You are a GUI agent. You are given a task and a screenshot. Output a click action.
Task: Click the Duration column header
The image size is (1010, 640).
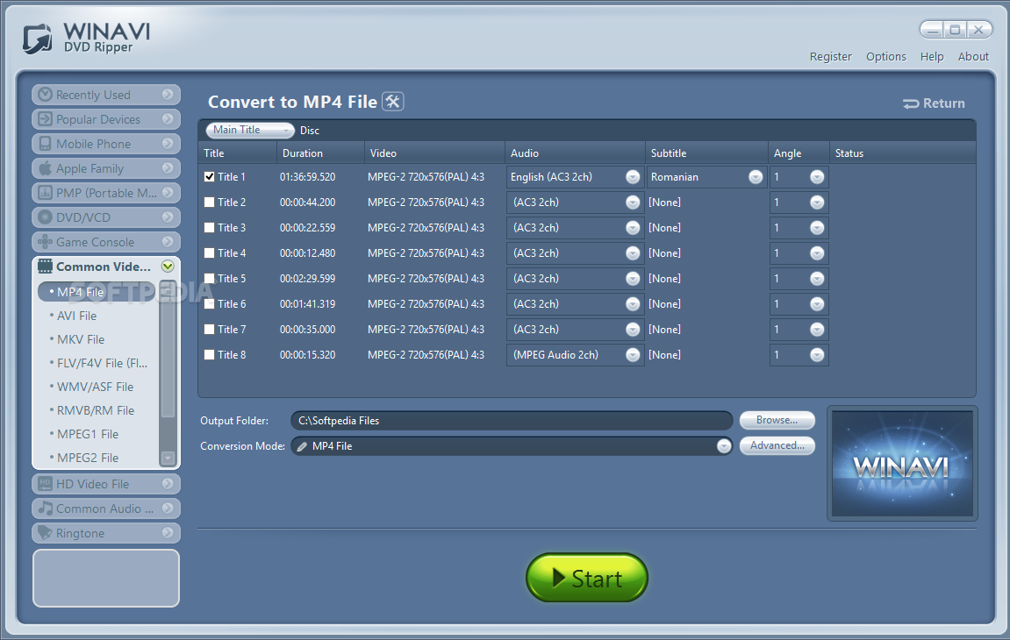(x=321, y=153)
